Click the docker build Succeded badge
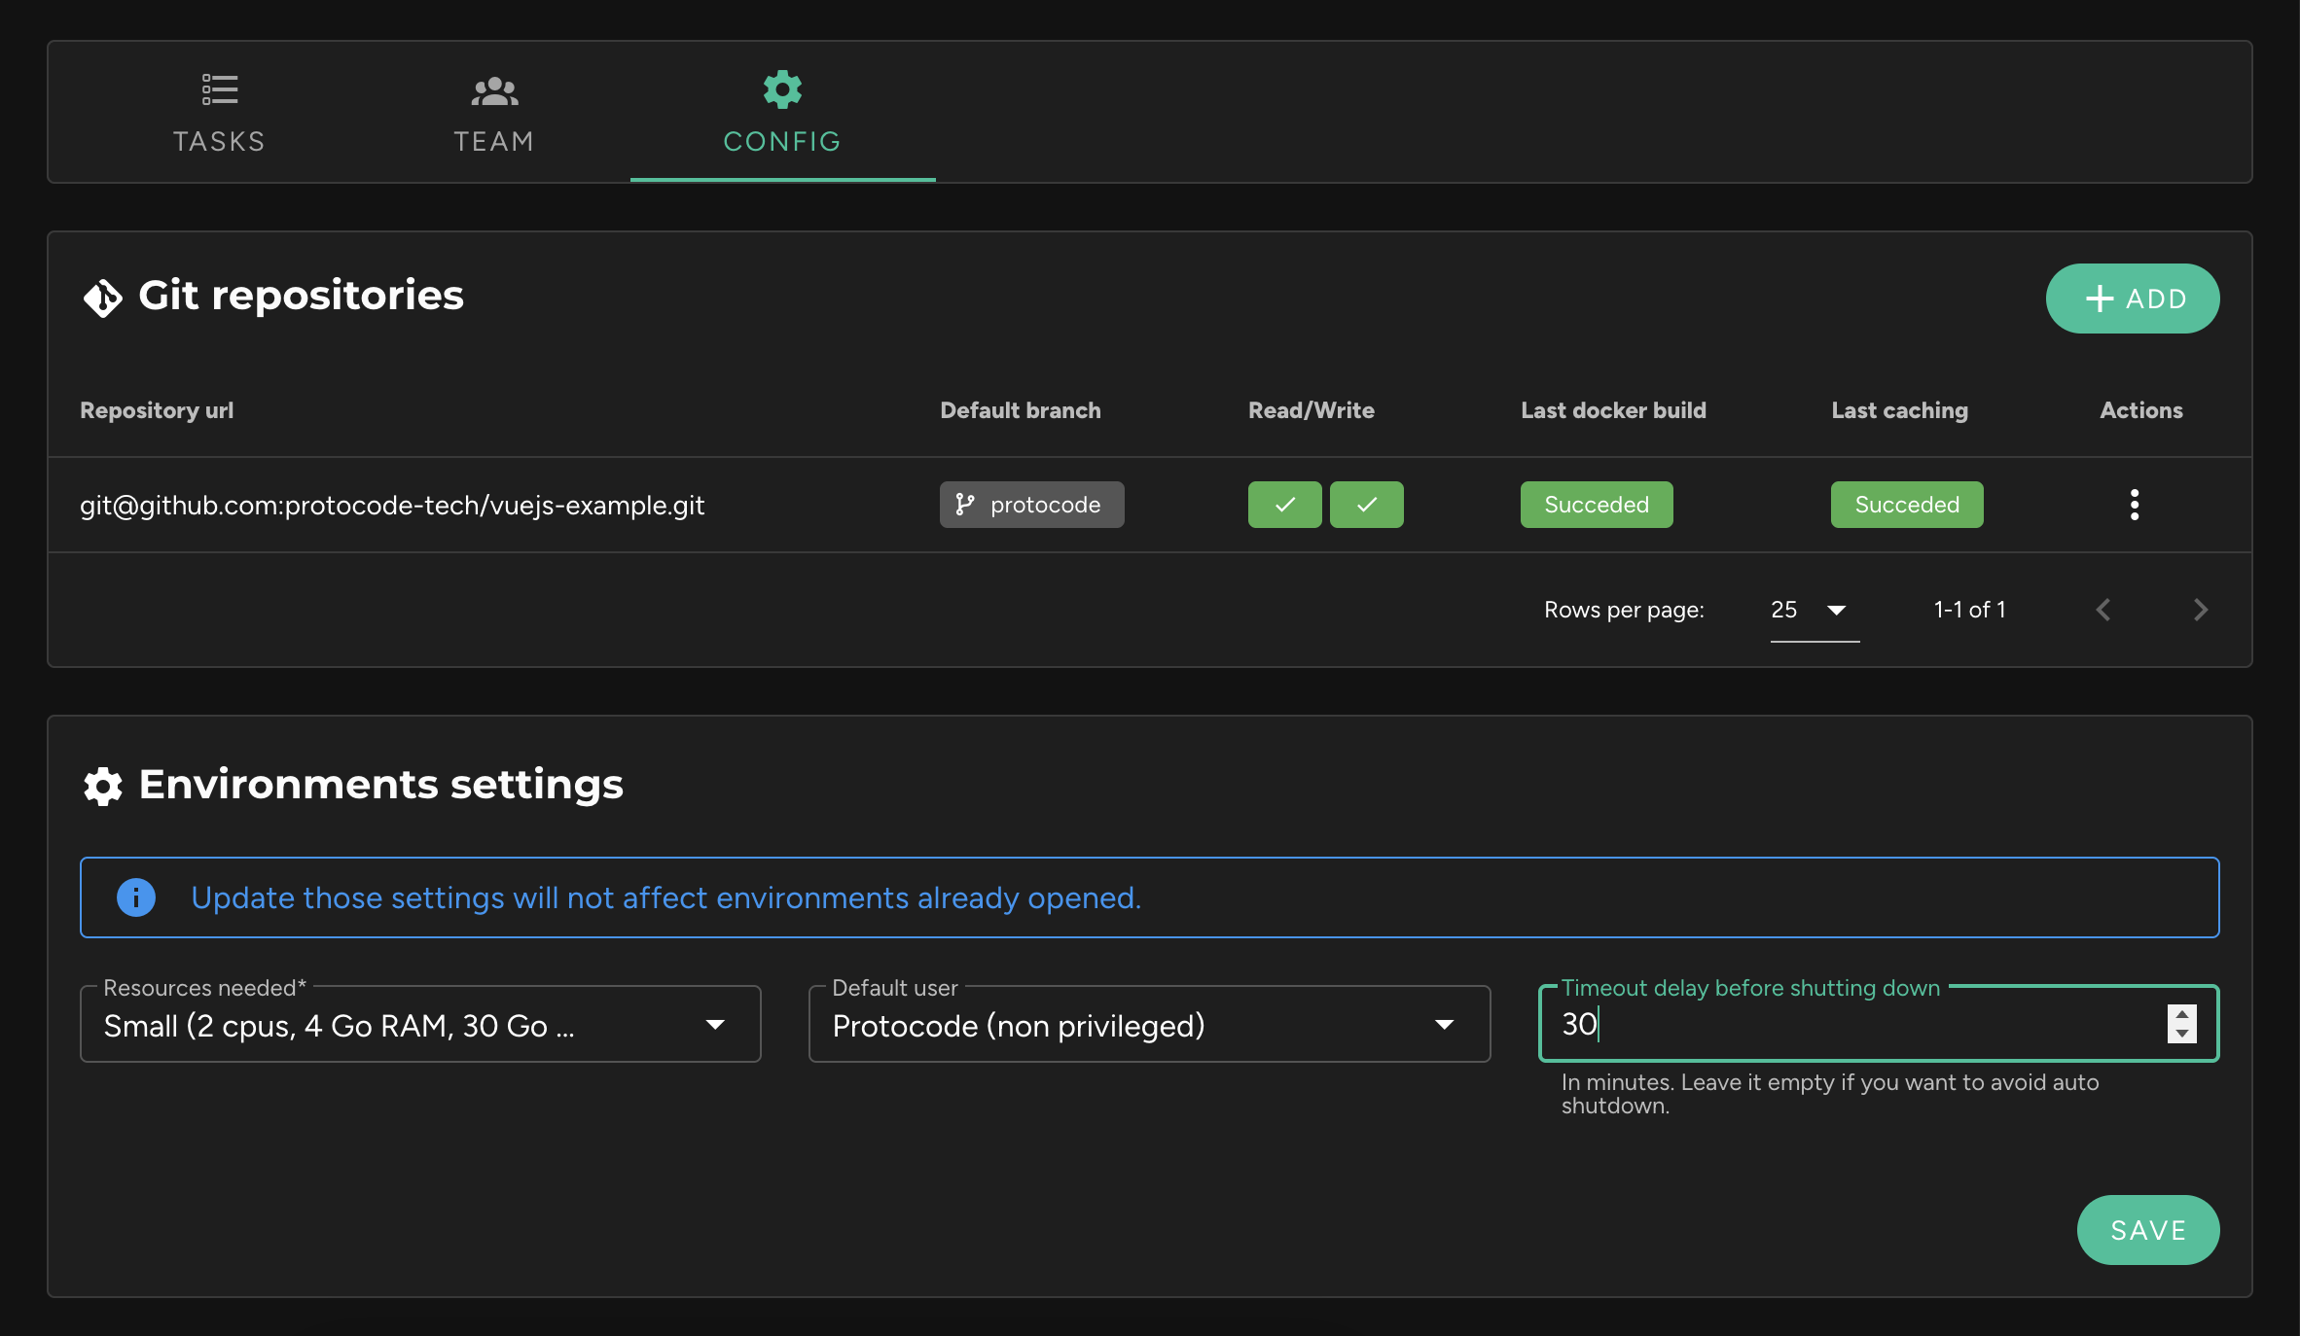The image size is (2300, 1336). [x=1597, y=505]
